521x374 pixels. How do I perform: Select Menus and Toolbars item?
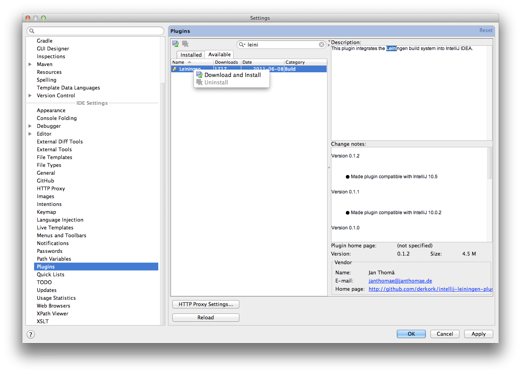pos(62,235)
